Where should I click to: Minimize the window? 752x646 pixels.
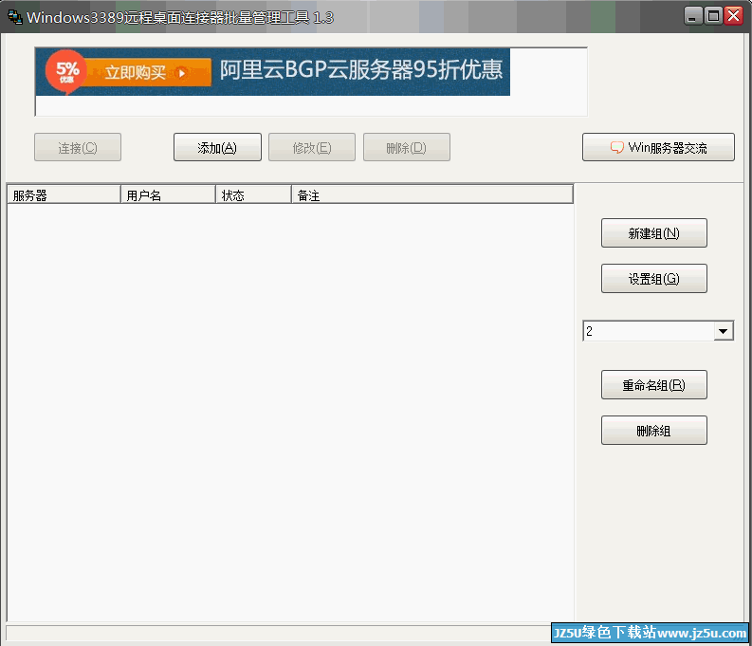tap(692, 16)
